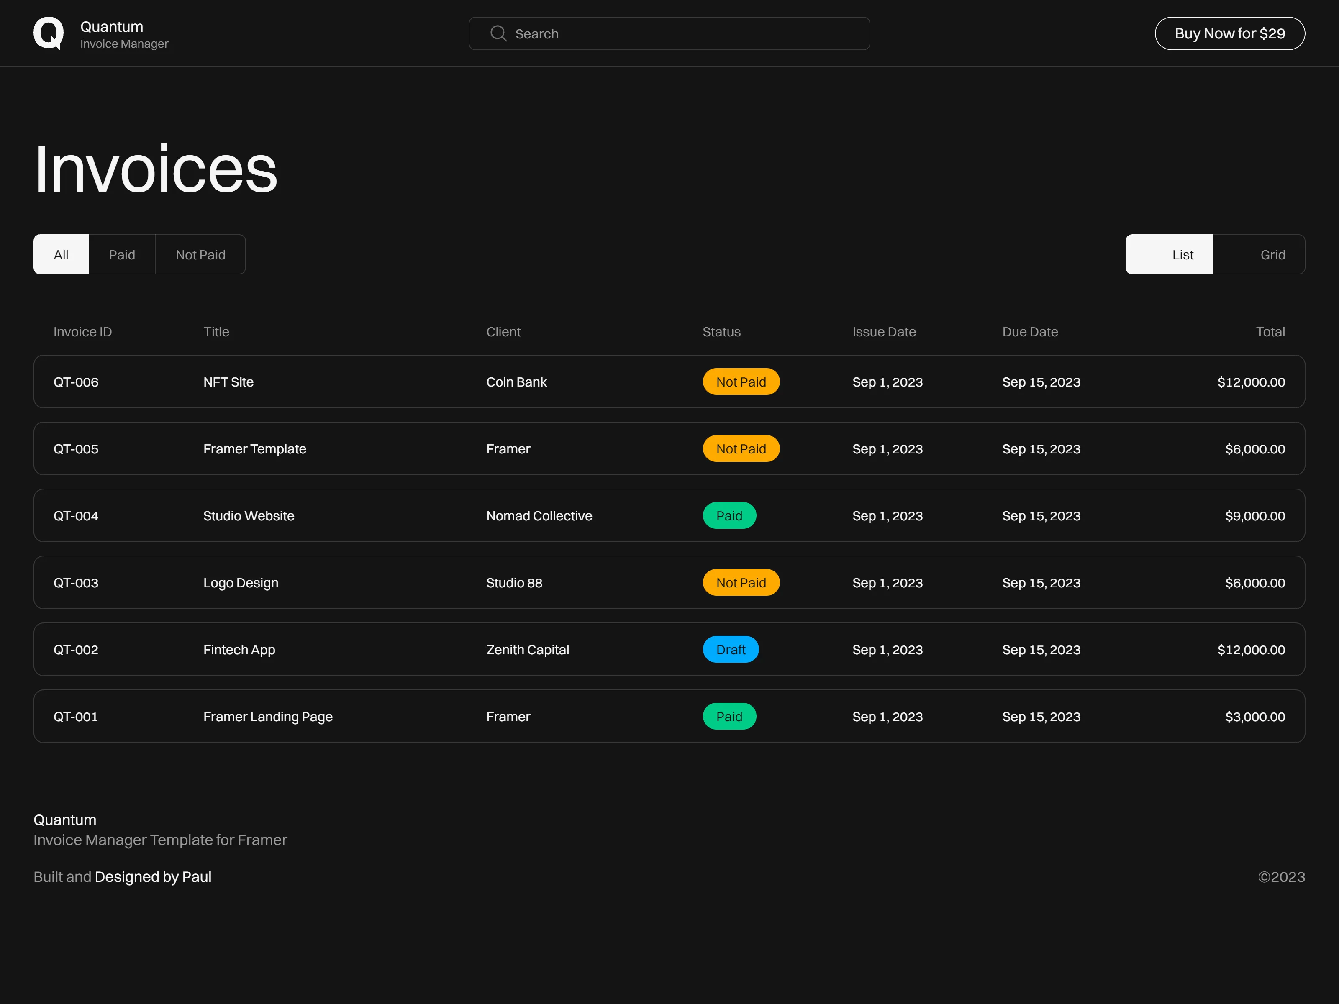The image size is (1339, 1004).
Task: Click the Studio 88 client name
Action: tap(514, 583)
